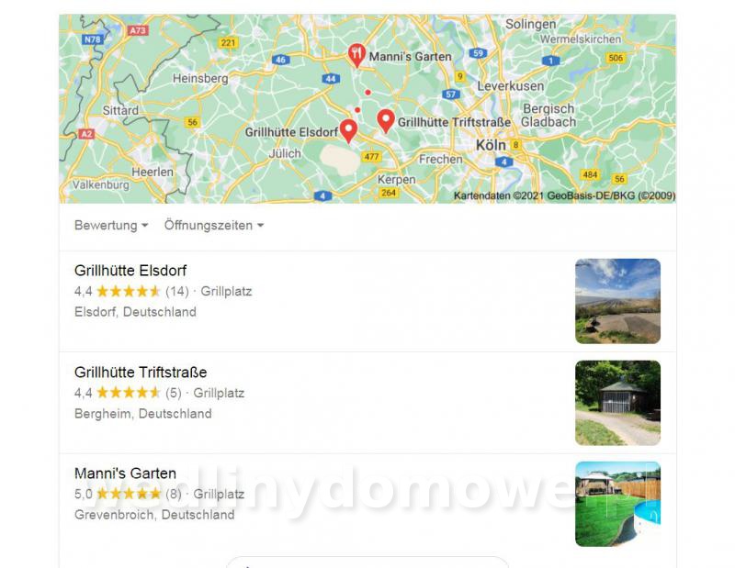
Task: View the Grillhütte Triftstraße hut photo thumbnail
Action: click(617, 403)
